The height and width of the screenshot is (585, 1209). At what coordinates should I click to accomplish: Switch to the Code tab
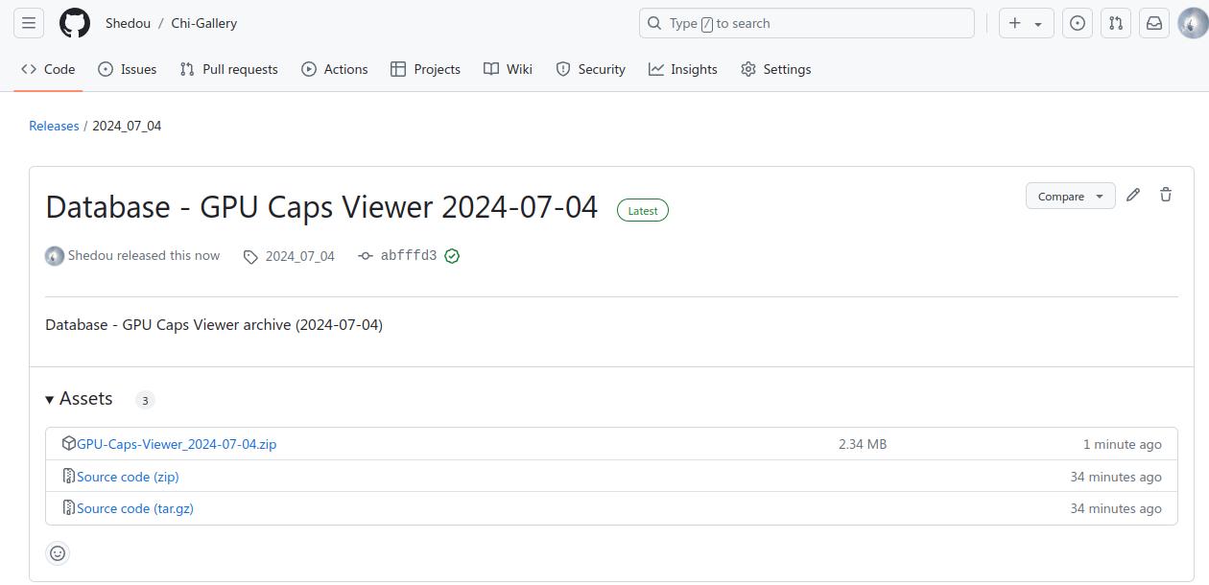(48, 69)
